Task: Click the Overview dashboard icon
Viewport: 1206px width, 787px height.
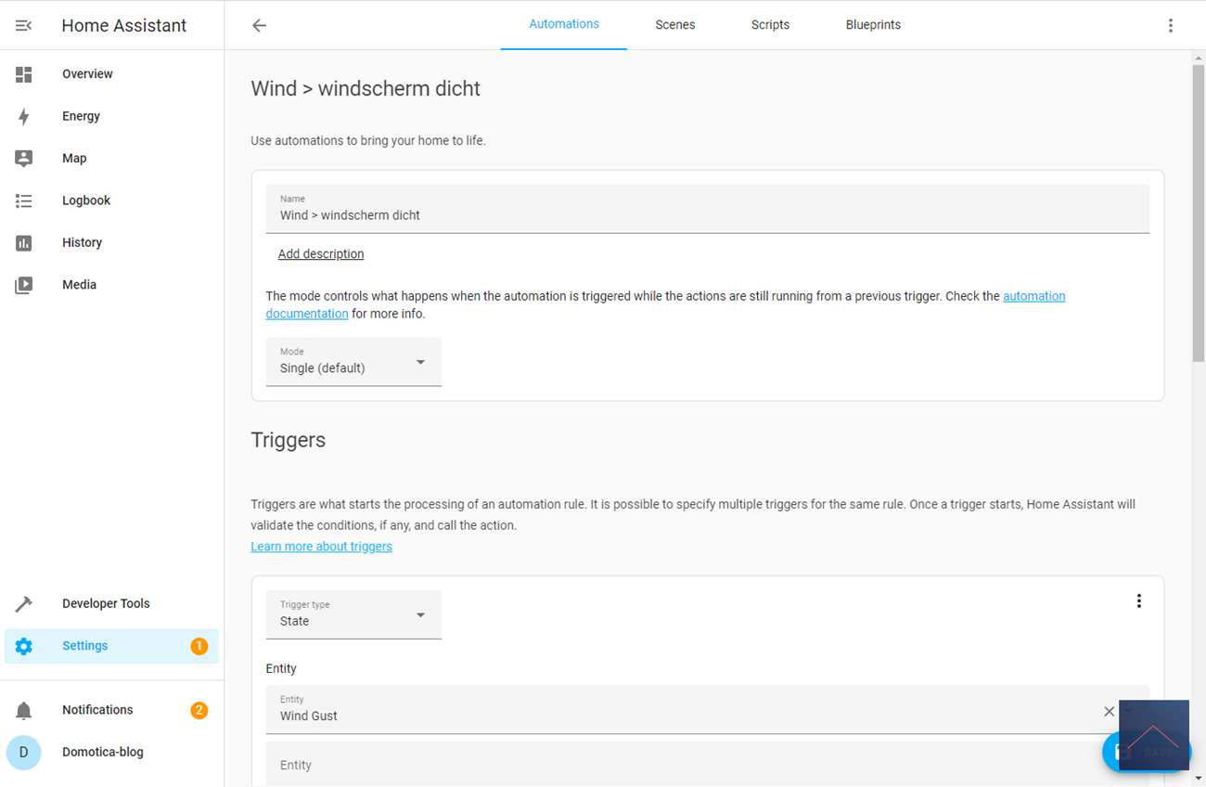Action: click(24, 74)
